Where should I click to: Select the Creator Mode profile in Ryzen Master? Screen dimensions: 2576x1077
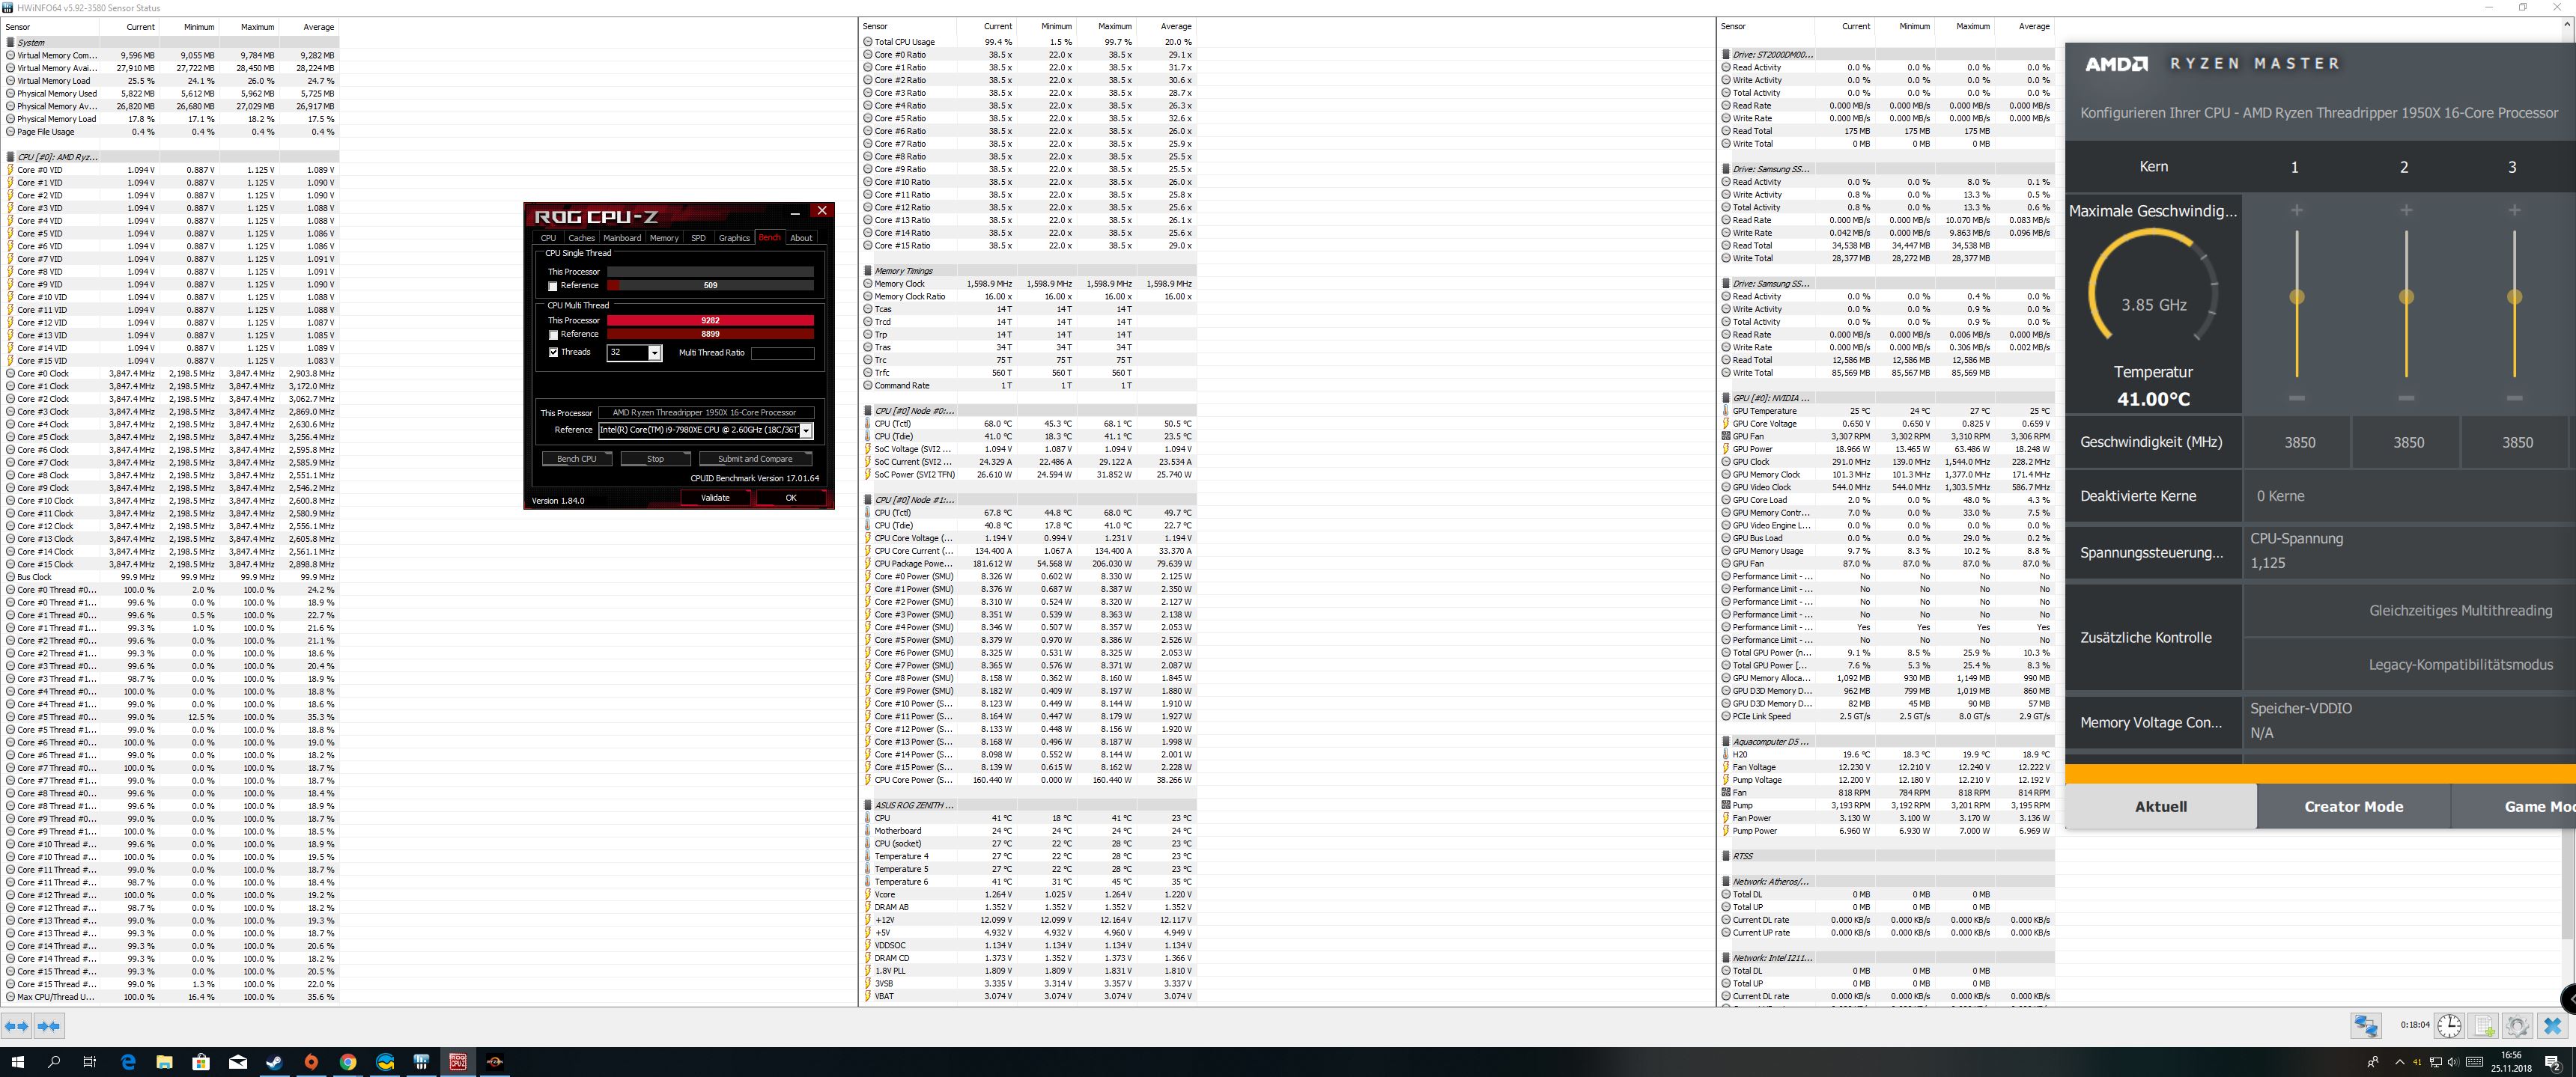[x=2353, y=806]
